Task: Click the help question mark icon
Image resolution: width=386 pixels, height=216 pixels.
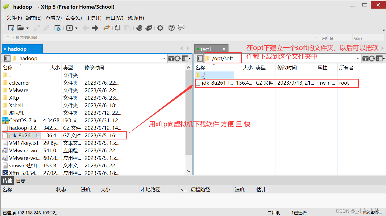Action: (x=171, y=28)
